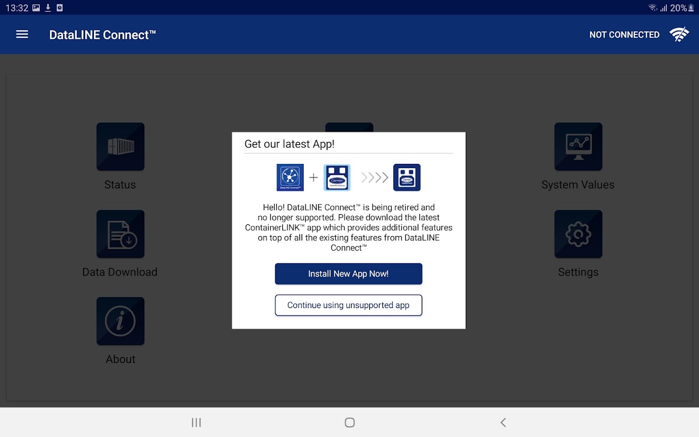Tap the 20% battery indicator

682,8
